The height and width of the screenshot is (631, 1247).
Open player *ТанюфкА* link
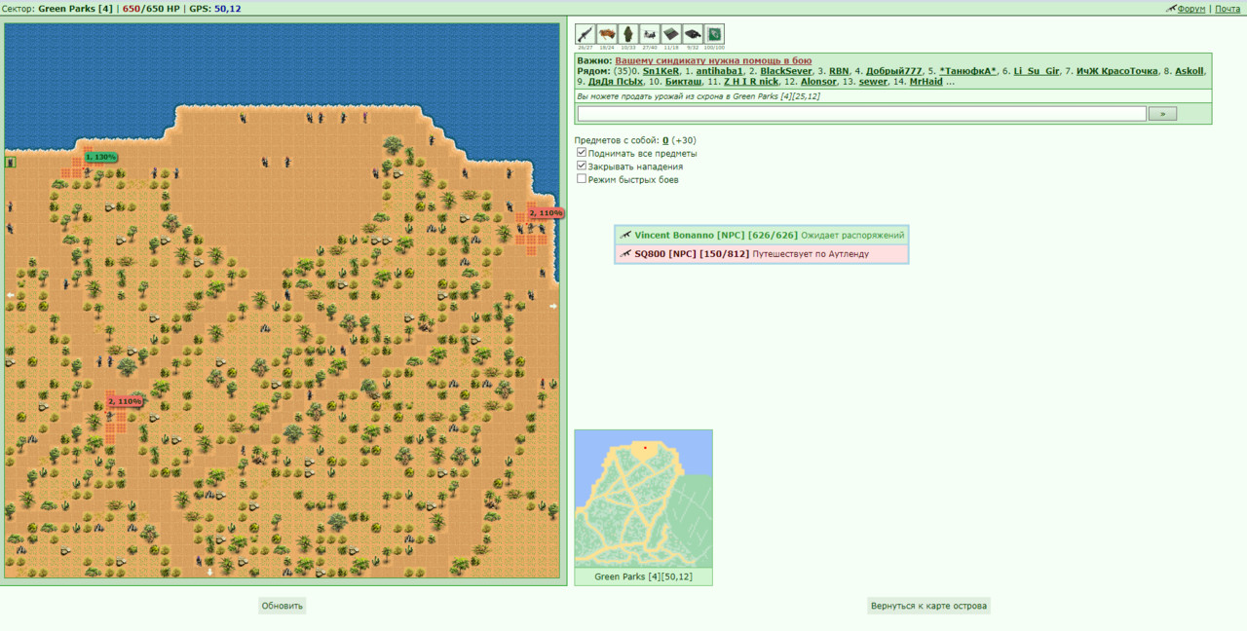[x=968, y=71]
